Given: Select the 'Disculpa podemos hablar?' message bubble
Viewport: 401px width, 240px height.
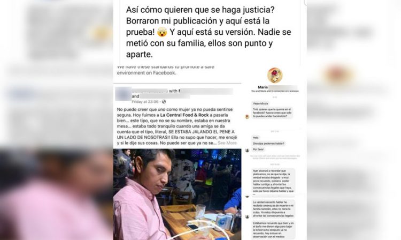Looking at the screenshot, I should 268,144.
